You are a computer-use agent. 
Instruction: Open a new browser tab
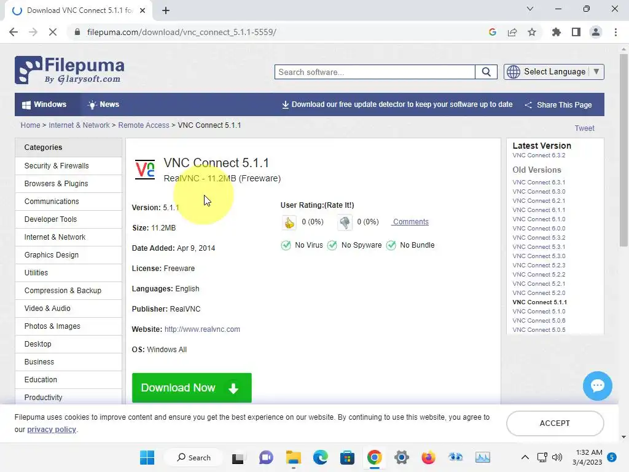pos(166,10)
